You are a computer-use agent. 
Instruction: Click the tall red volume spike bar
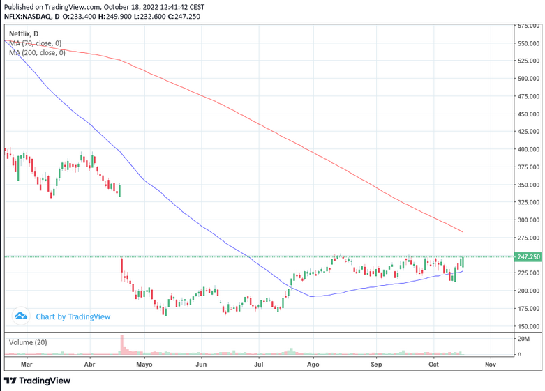(122, 344)
